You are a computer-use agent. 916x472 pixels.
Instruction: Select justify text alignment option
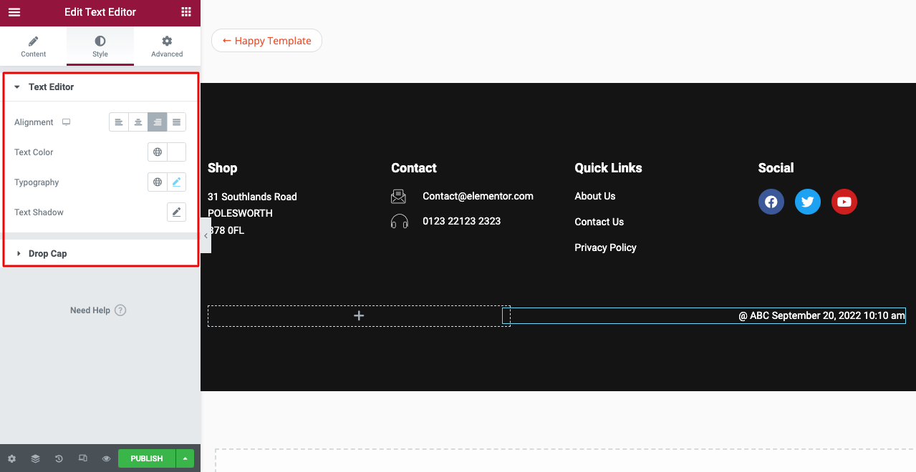coord(176,122)
